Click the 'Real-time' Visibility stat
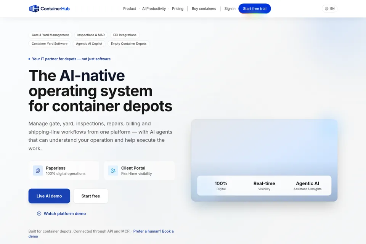 (x=264, y=186)
